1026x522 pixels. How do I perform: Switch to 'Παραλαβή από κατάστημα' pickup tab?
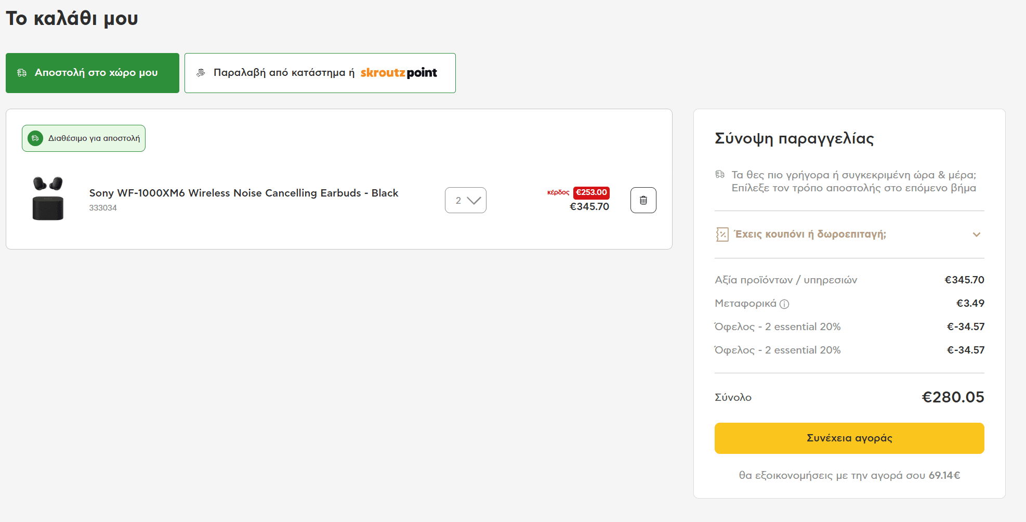coord(320,73)
